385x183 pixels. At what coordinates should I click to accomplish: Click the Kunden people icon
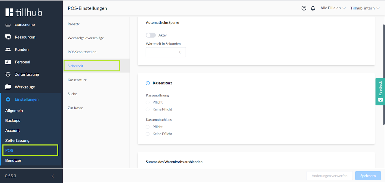click(8, 49)
